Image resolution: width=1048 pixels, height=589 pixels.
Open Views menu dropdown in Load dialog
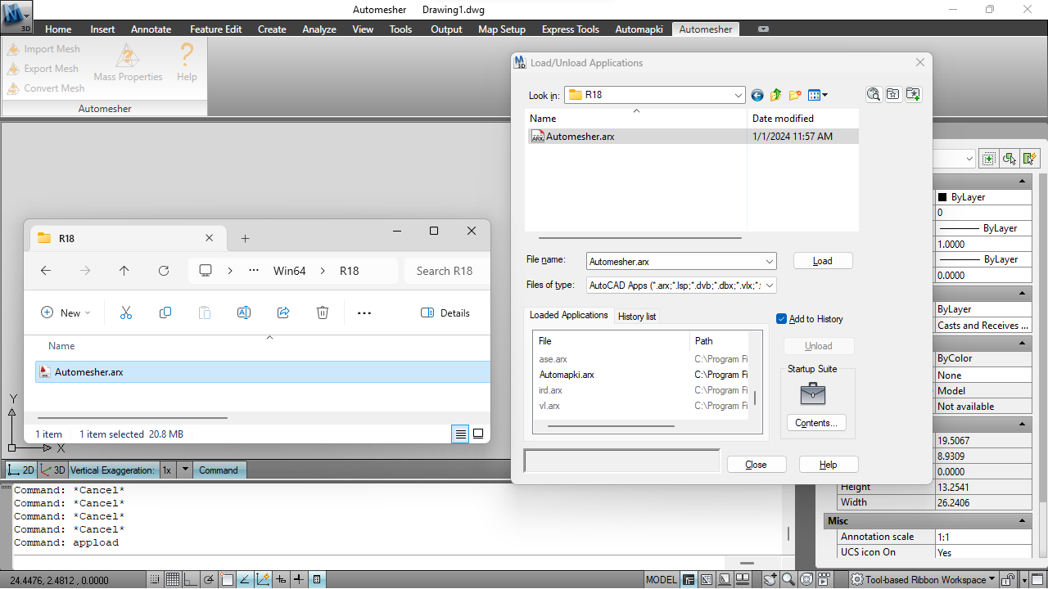coord(818,95)
